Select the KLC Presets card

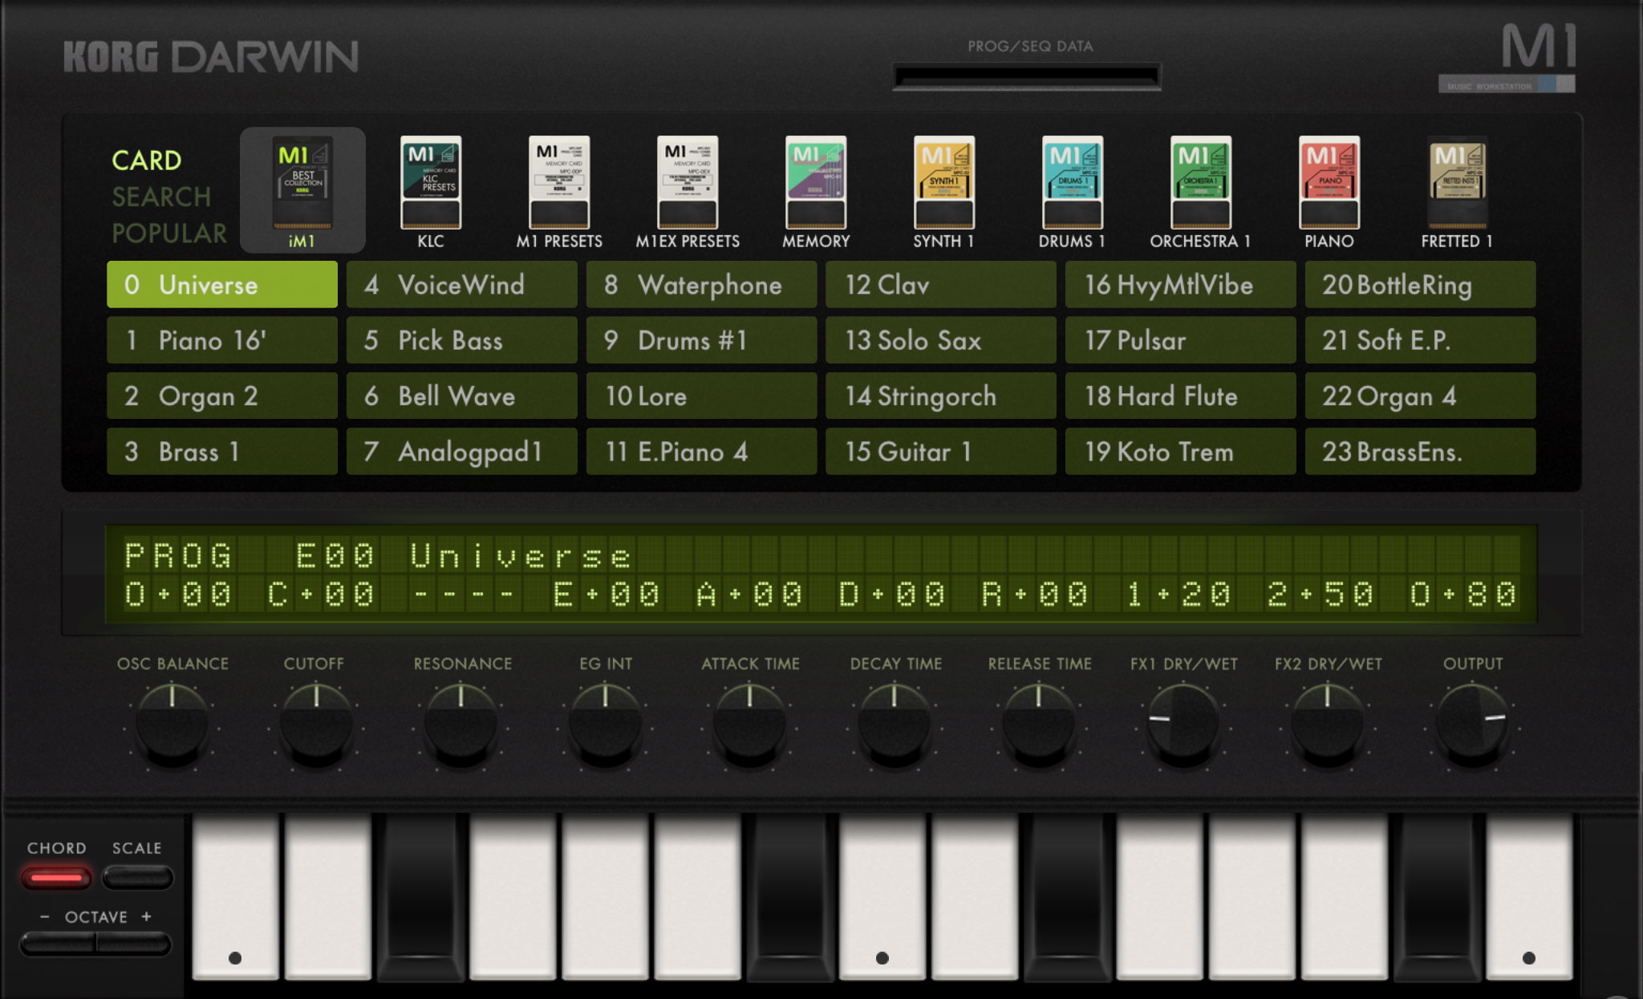431,192
